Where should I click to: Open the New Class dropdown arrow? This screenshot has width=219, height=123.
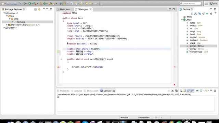47,3
